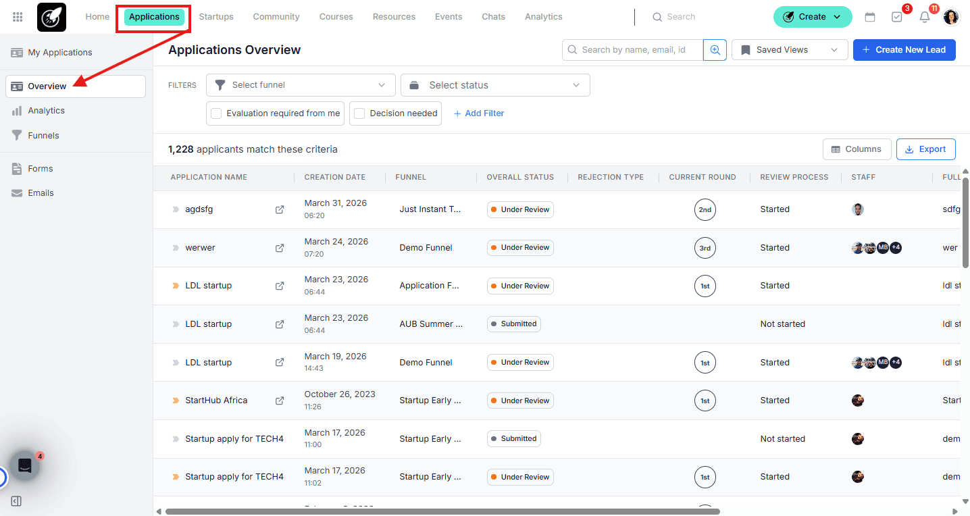Click the priority arrow beside agdsfg
The image size is (970, 516).
pos(176,209)
